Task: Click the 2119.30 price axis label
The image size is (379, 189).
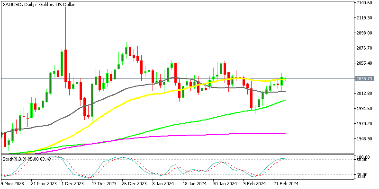Action: pos(365,18)
